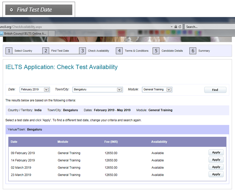Click the '14 February 2019' date cell
235x192 pixels.
click(x=23, y=160)
